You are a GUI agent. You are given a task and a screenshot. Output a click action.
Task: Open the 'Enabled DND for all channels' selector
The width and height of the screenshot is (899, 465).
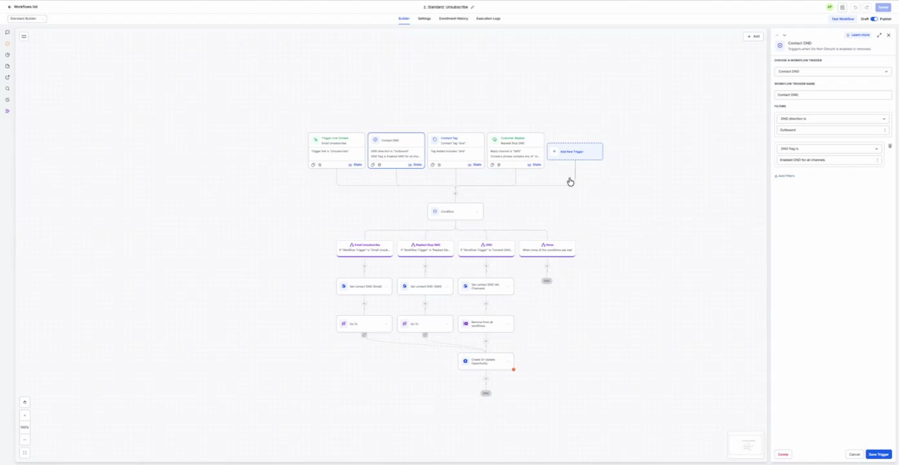829,160
